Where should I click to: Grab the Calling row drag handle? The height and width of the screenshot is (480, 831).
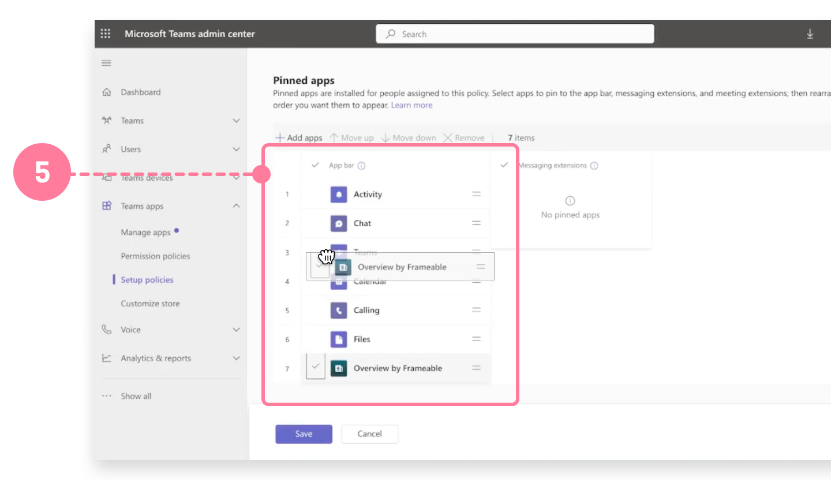(x=477, y=310)
